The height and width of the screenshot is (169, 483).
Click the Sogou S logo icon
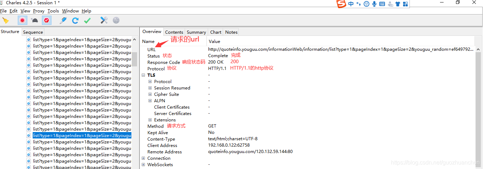click(341, 4)
